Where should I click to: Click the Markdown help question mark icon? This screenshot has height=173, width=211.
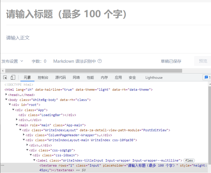(x=100, y=61)
